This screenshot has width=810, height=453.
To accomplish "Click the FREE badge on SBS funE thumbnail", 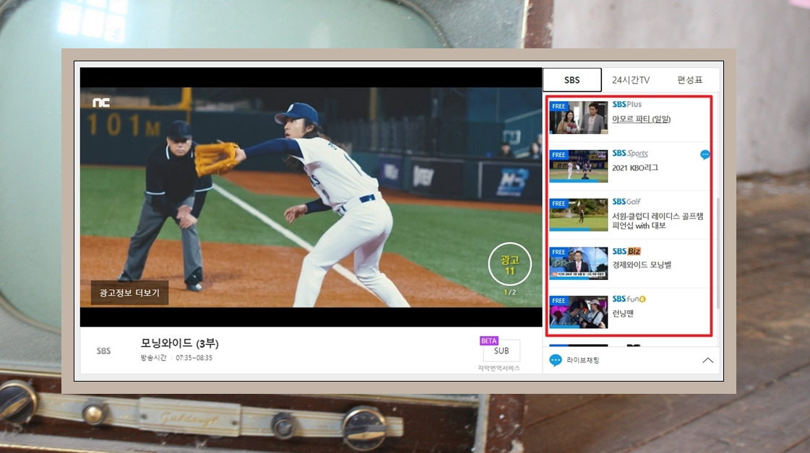I will pyautogui.click(x=559, y=301).
